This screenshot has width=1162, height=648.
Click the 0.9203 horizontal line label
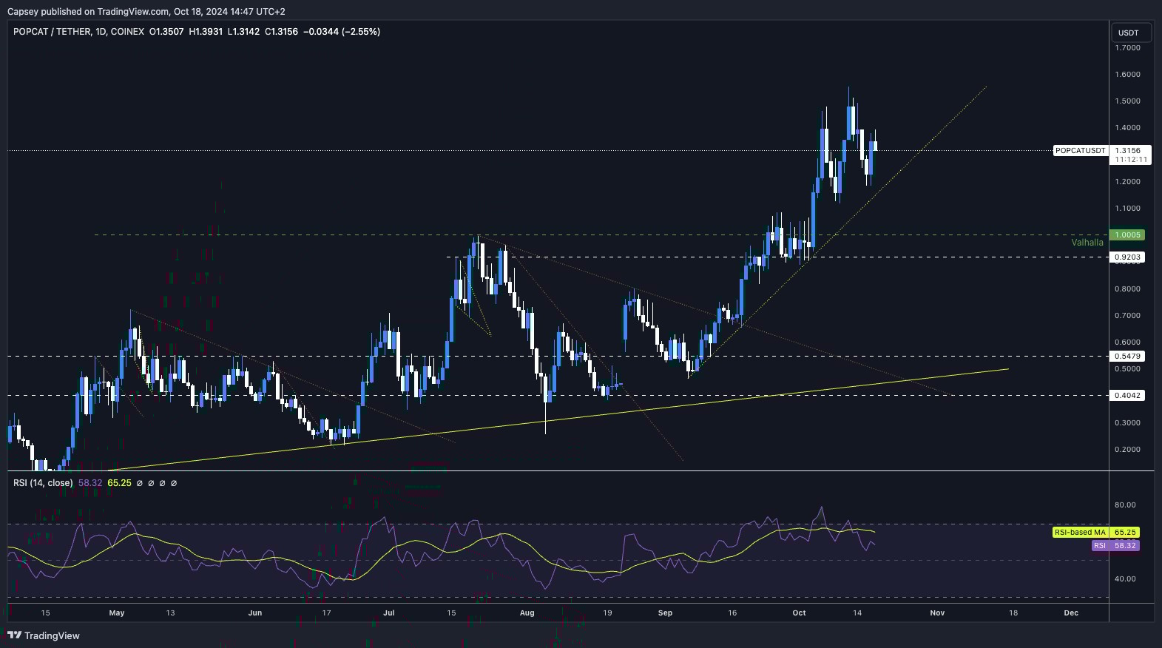(x=1128, y=257)
